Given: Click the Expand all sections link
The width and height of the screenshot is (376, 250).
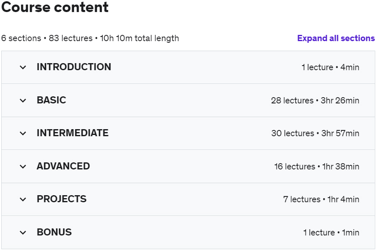Looking at the screenshot, I should (x=336, y=38).
